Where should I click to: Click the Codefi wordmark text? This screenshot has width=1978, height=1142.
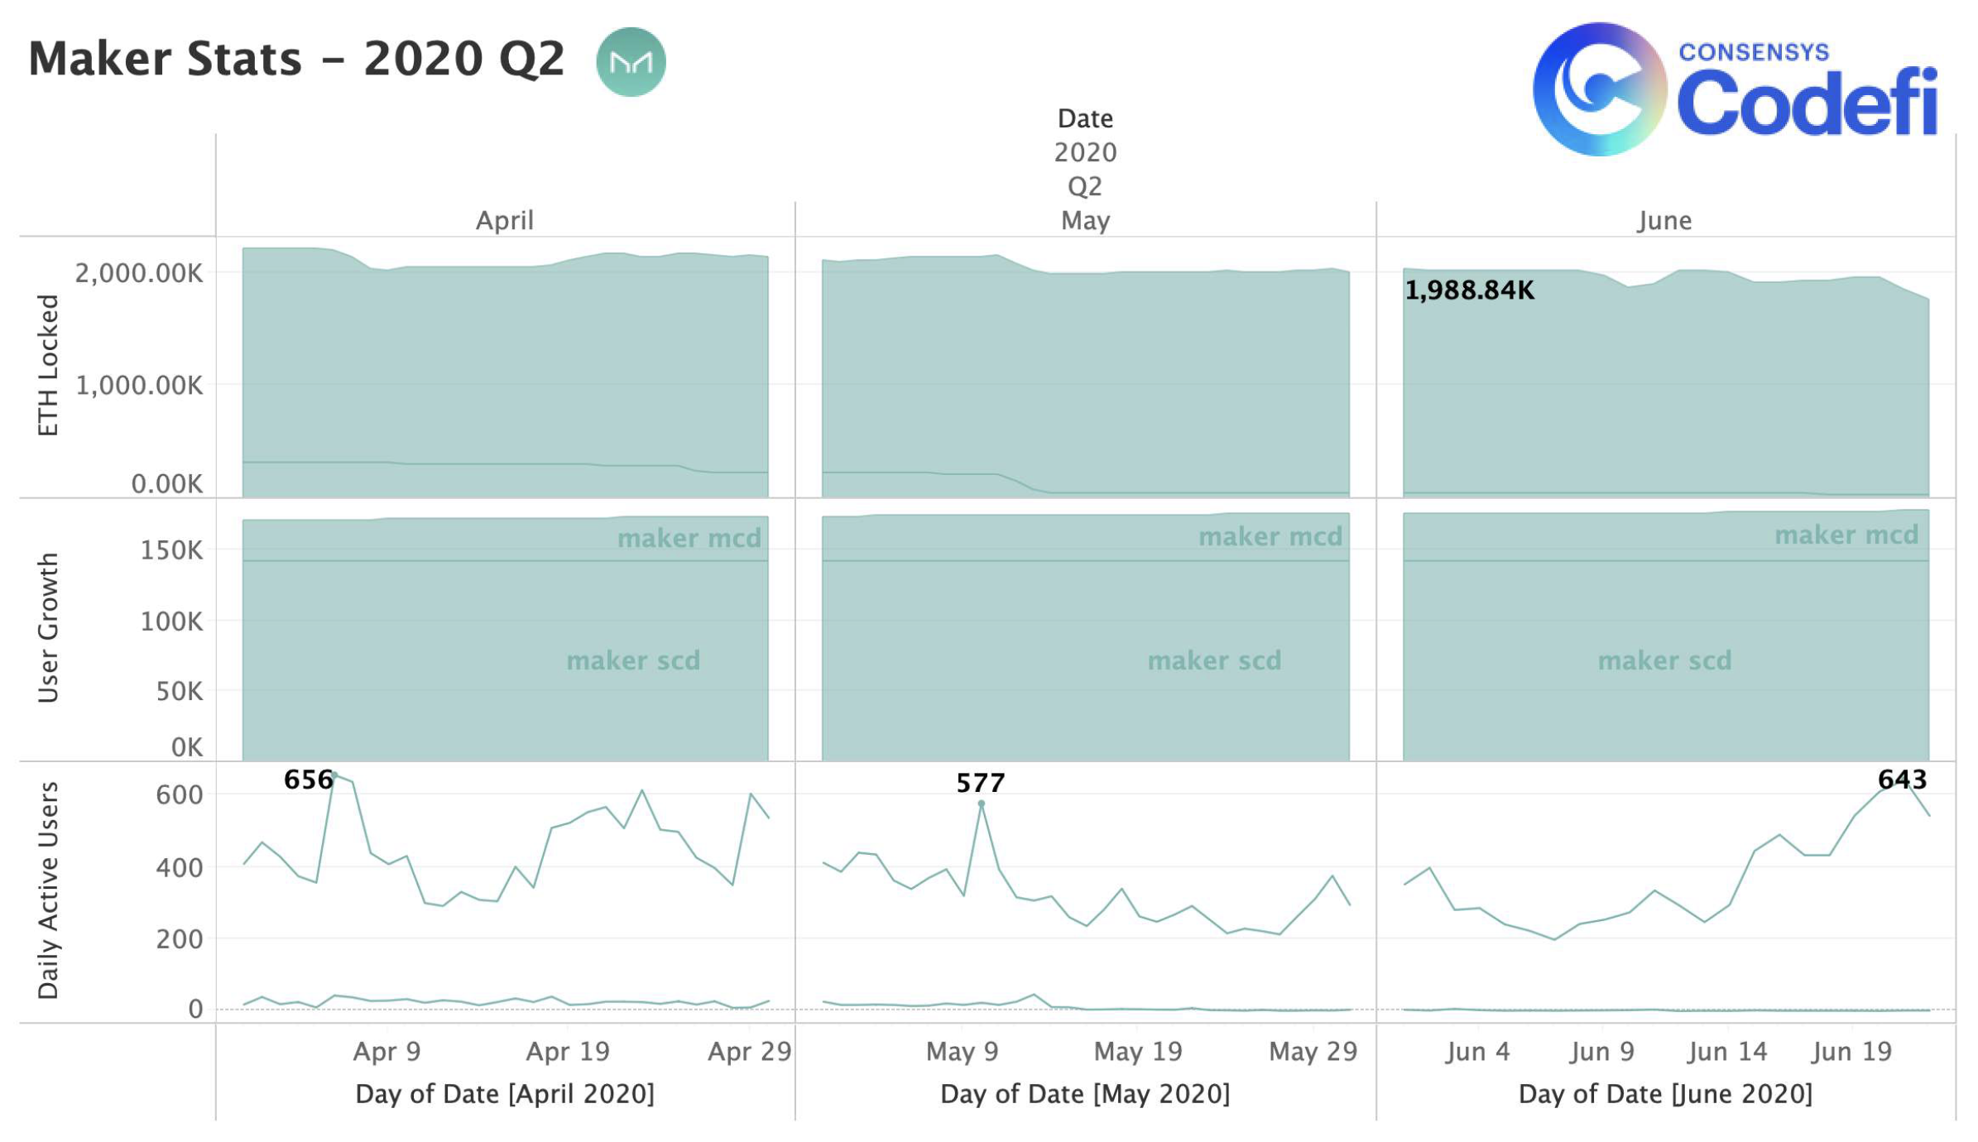pos(1808,103)
